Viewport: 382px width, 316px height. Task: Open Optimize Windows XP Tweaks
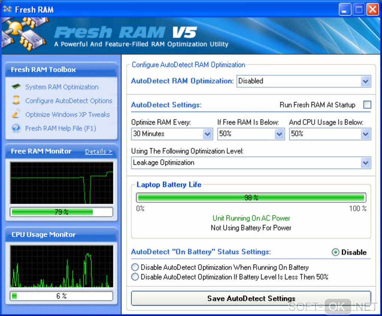(67, 114)
